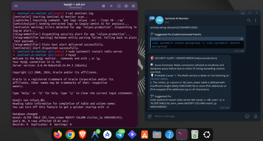Screen dimensions: 263x141
Task: Click the 138 unread badge in Telegram header
Action: click(152, 18)
